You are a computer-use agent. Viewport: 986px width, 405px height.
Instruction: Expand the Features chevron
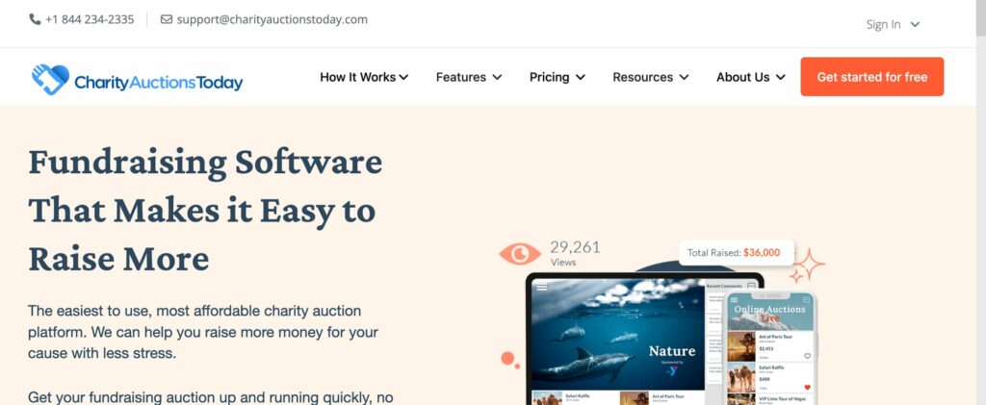click(x=497, y=77)
